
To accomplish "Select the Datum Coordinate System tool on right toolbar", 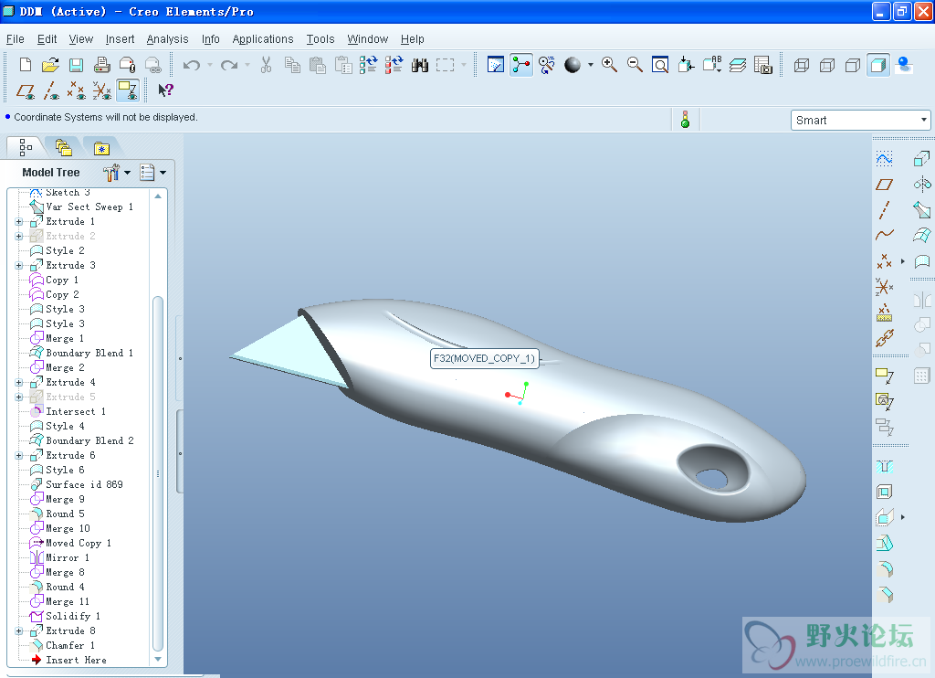I will coord(884,287).
